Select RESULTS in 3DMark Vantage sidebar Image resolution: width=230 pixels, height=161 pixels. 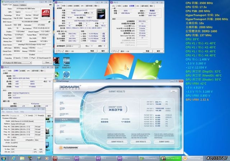[x=67, y=120]
